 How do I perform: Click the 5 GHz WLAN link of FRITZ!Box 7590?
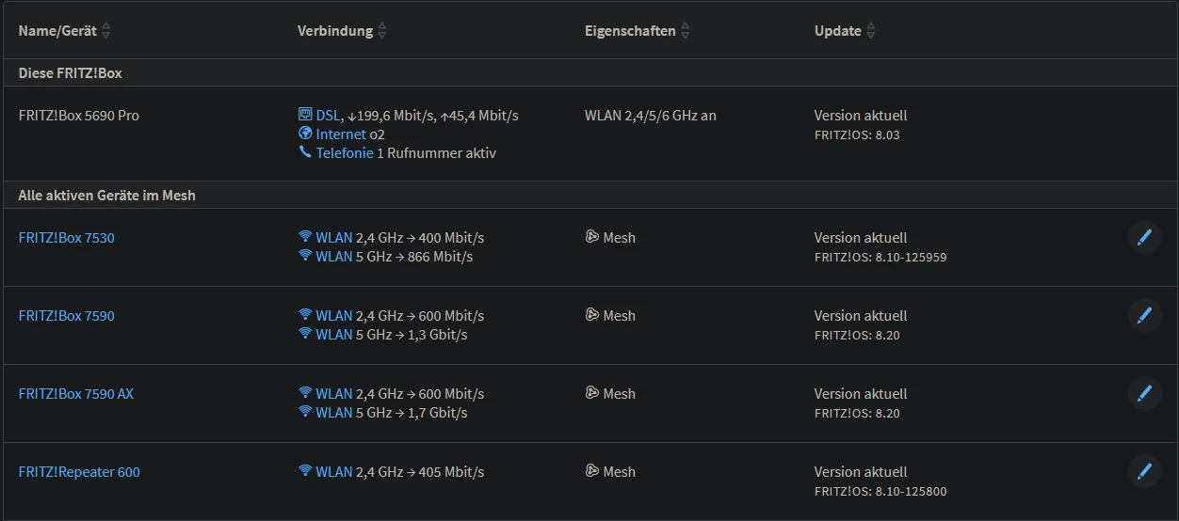(333, 335)
